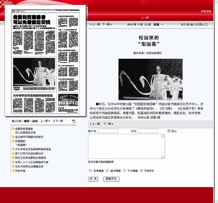The height and width of the screenshot is (203, 218).
Task: Go to 上一篇 in top article bar
Action: (x=95, y=24)
